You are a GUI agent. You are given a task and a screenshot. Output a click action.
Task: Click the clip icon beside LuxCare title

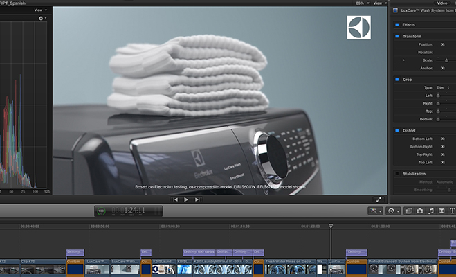(x=395, y=10)
